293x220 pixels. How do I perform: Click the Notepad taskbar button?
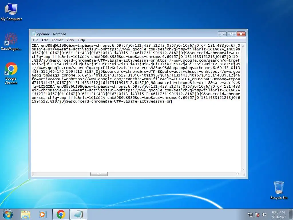click(x=79, y=214)
